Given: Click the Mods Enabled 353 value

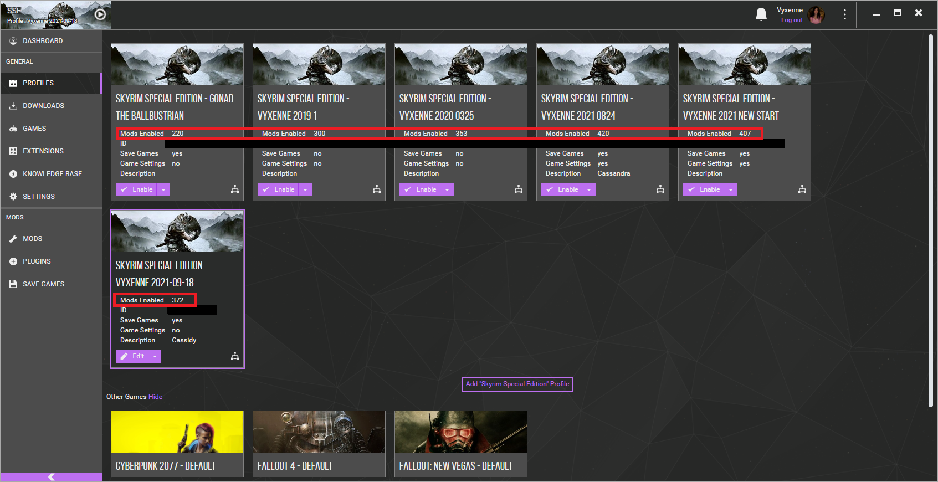Looking at the screenshot, I should (x=462, y=134).
